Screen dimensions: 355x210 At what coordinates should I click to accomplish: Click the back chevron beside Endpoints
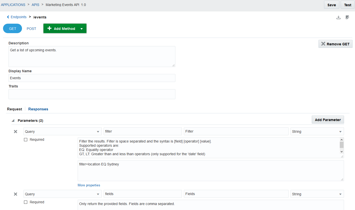[x=8, y=17]
